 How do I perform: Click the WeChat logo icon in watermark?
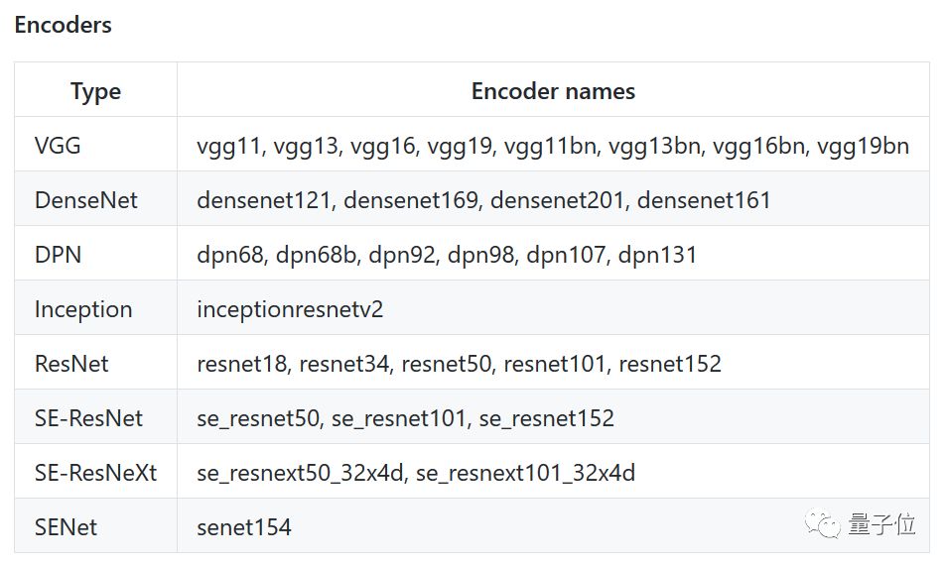coord(823,523)
